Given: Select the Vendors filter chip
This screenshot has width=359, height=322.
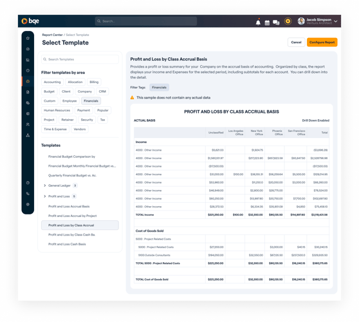Looking at the screenshot, I should pyautogui.click(x=80, y=129).
